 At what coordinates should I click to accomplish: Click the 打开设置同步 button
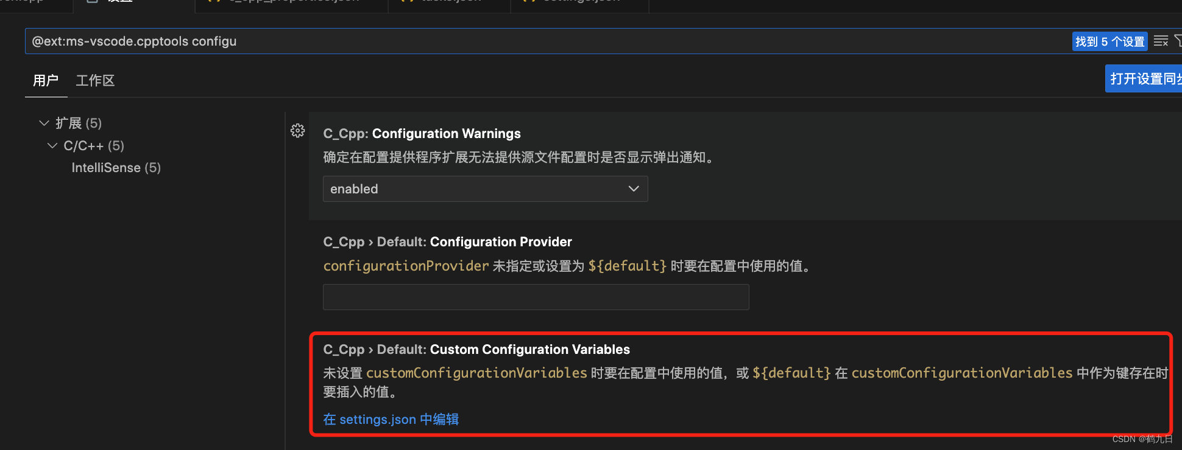pyautogui.click(x=1144, y=79)
